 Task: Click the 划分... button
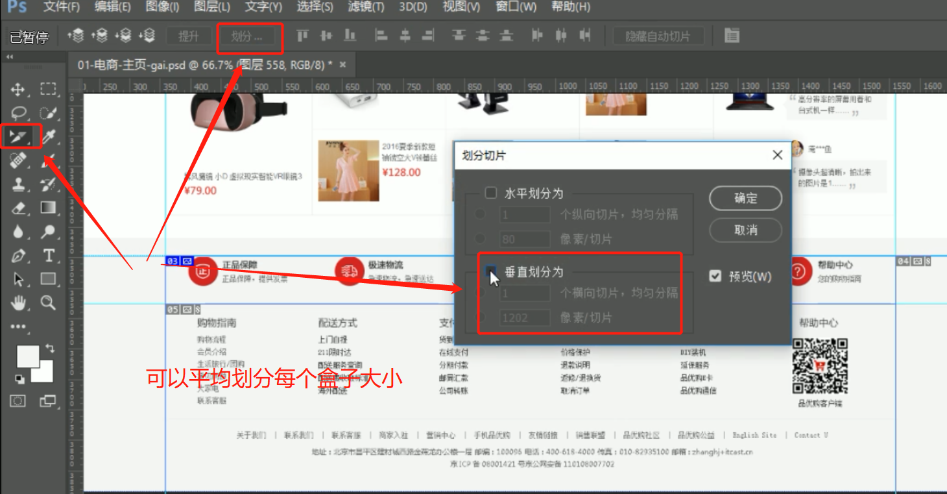click(x=249, y=36)
